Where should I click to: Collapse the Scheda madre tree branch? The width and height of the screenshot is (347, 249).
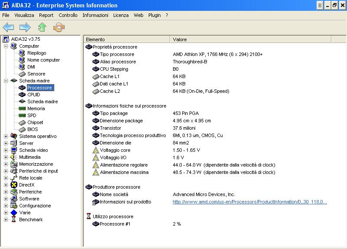point(6,81)
